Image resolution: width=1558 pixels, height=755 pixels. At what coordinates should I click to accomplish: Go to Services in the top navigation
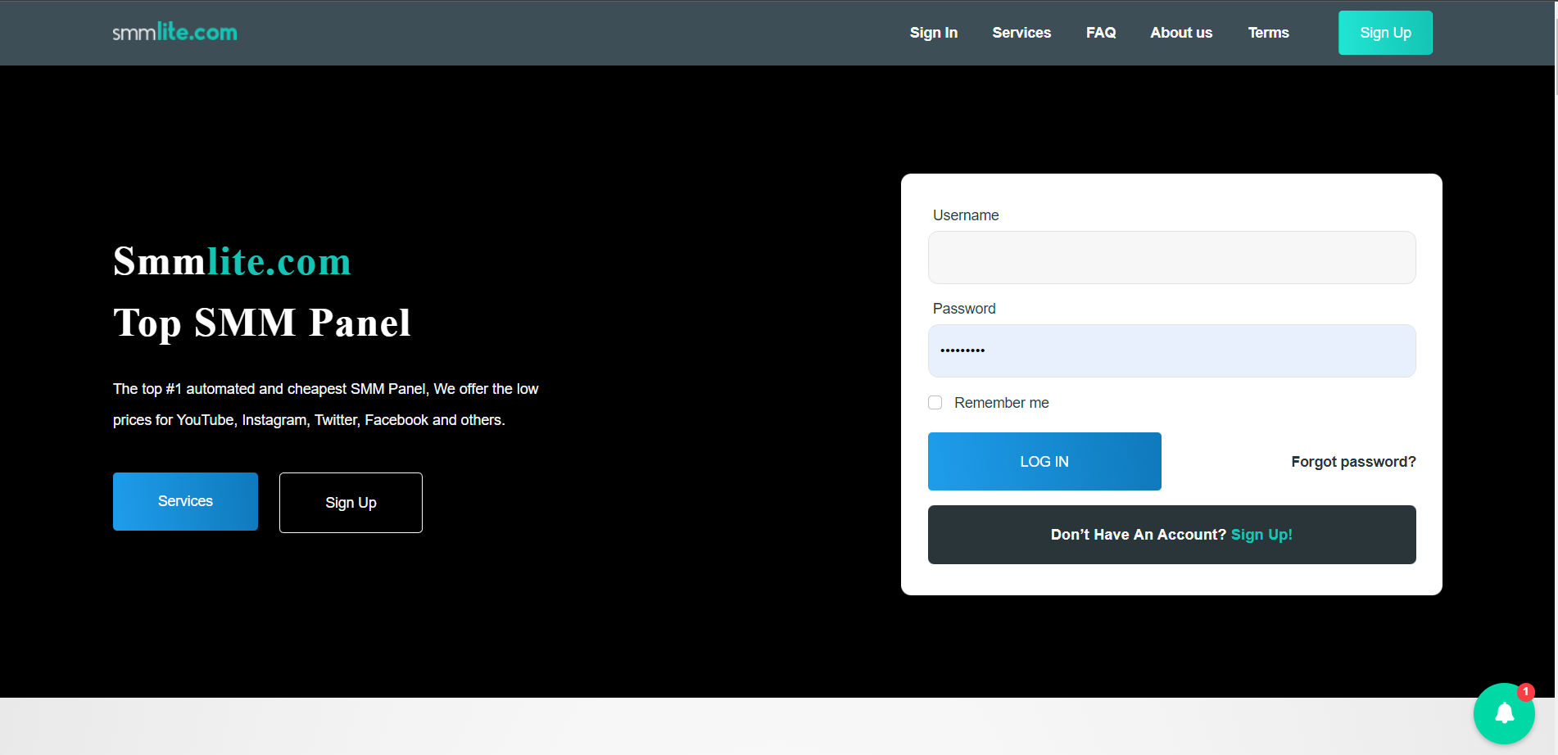(1021, 33)
